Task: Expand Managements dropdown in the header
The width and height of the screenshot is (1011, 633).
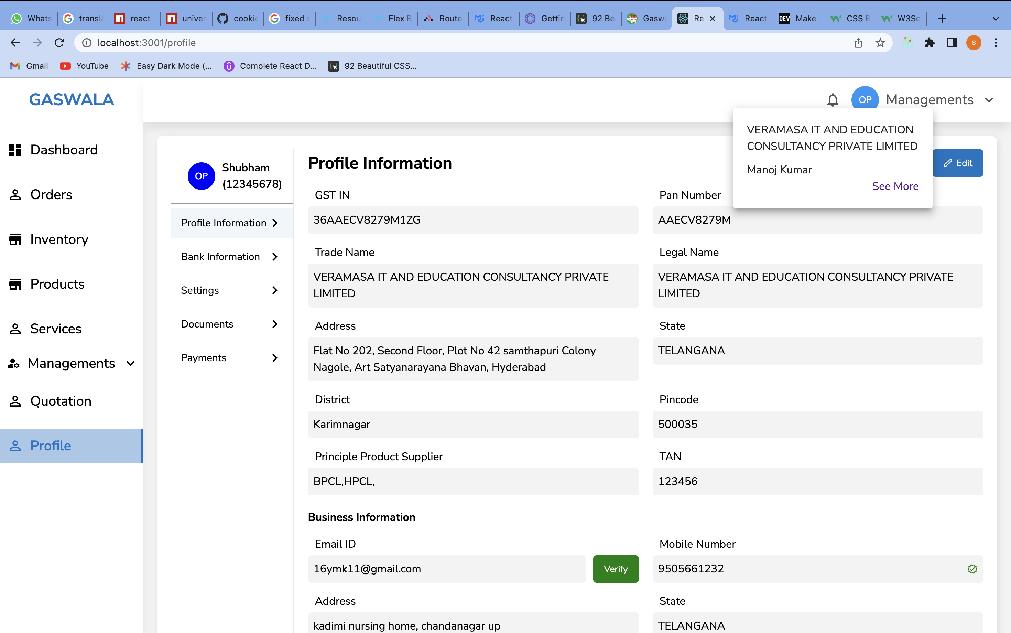Action: 989,100
